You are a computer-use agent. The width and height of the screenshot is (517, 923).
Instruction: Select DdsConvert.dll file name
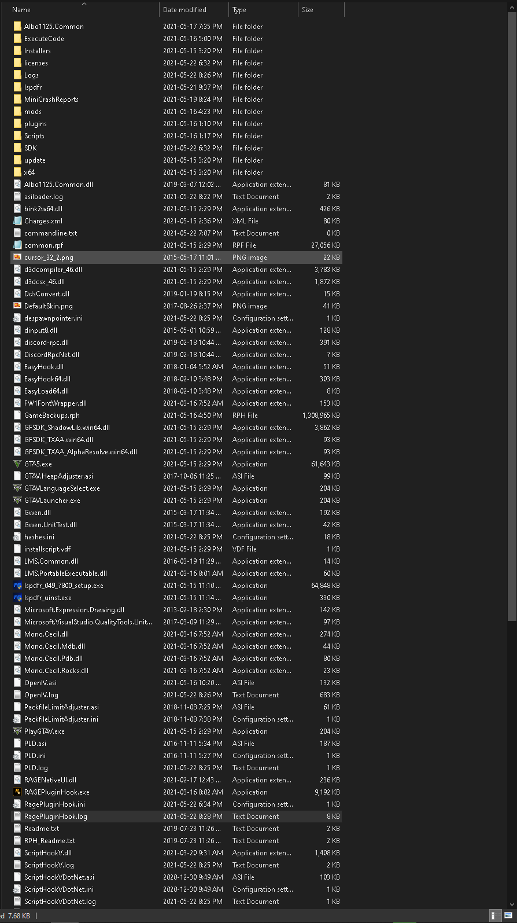(47, 294)
